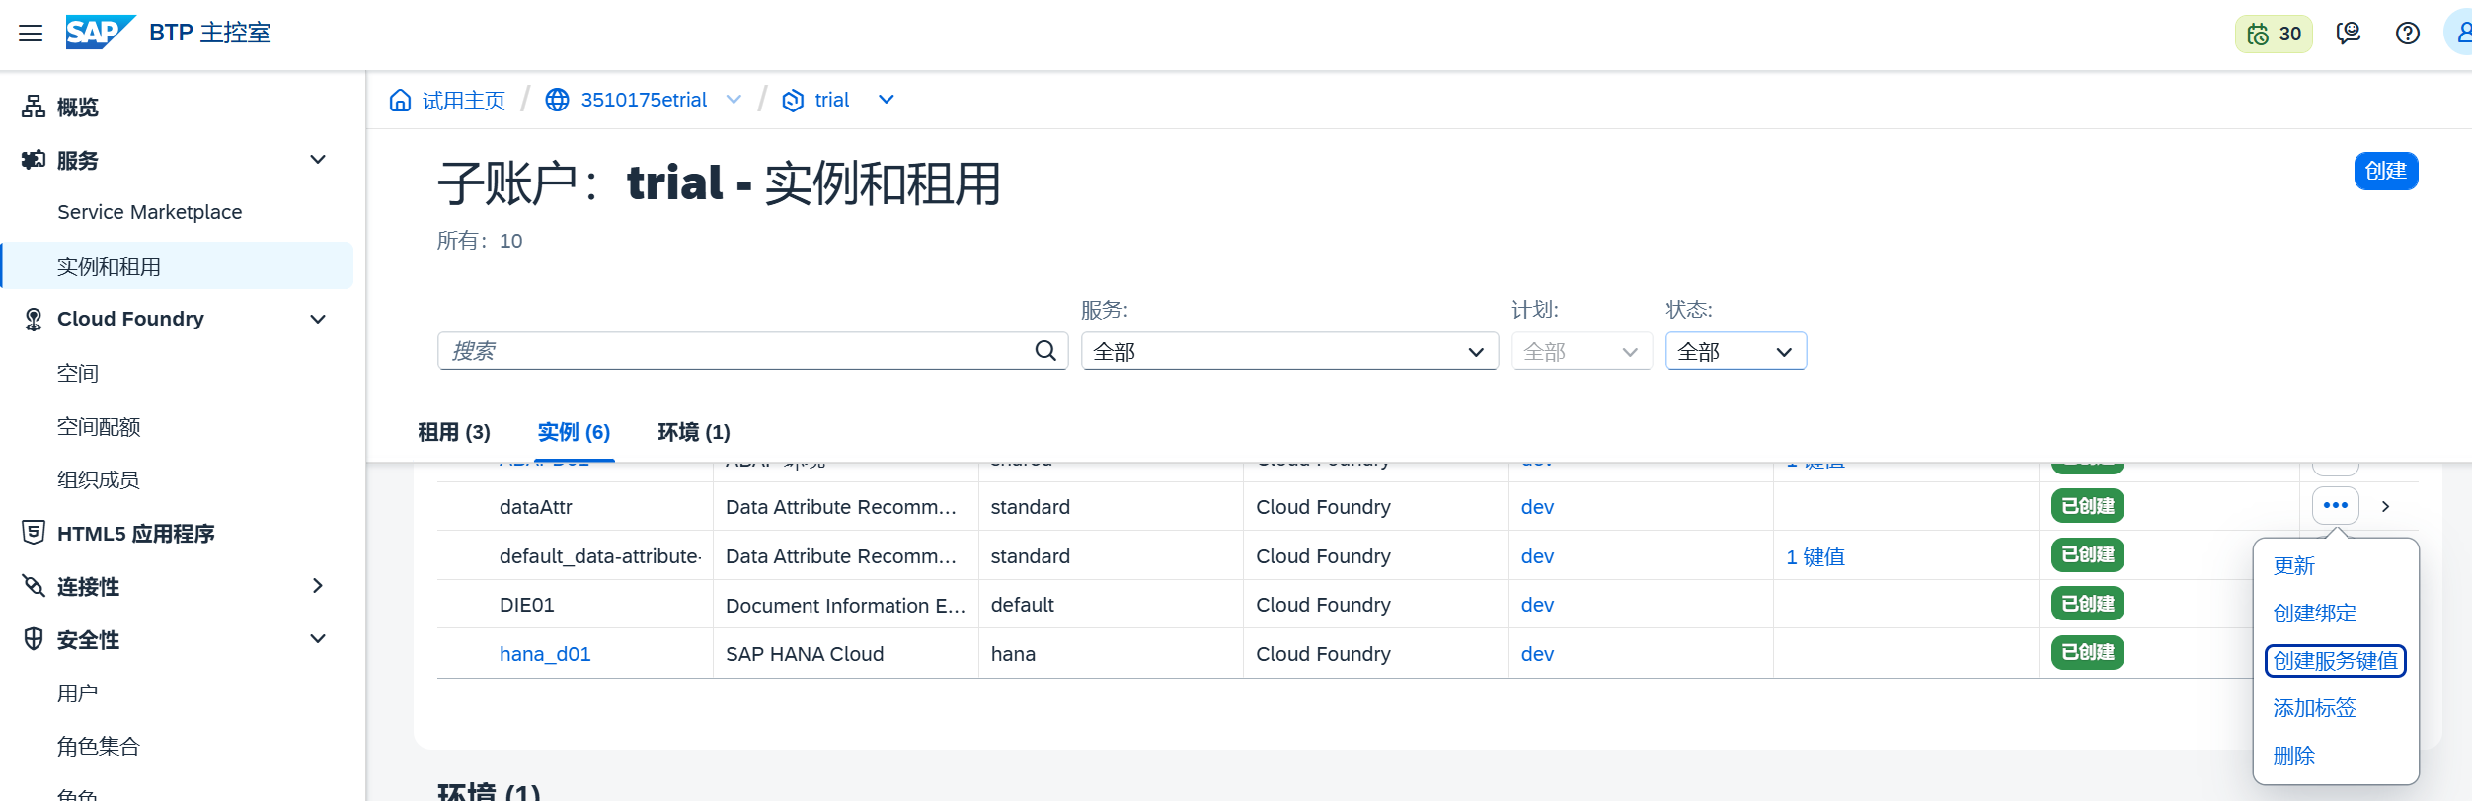
Task: Open 1 键值 link for default_data-attribute row
Action: 1815,557
